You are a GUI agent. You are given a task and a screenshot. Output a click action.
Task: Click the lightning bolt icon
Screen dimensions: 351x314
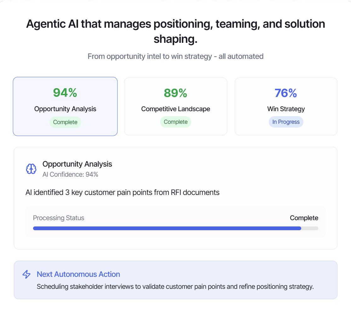27,274
